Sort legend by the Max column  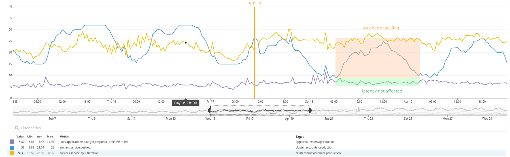click(x=50, y=137)
